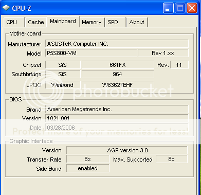The width and height of the screenshot is (201, 195).
Task: Click the Southbridge vendor SiS field
Action: coord(63,74)
